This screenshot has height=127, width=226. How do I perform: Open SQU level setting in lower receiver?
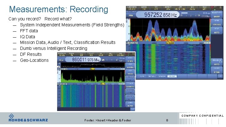(121, 54)
